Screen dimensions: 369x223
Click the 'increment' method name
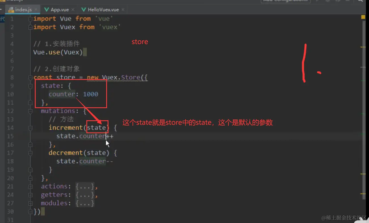point(66,128)
